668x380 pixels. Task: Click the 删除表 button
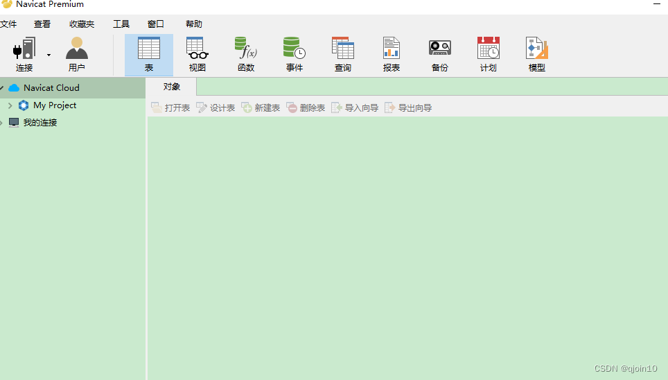pos(306,108)
